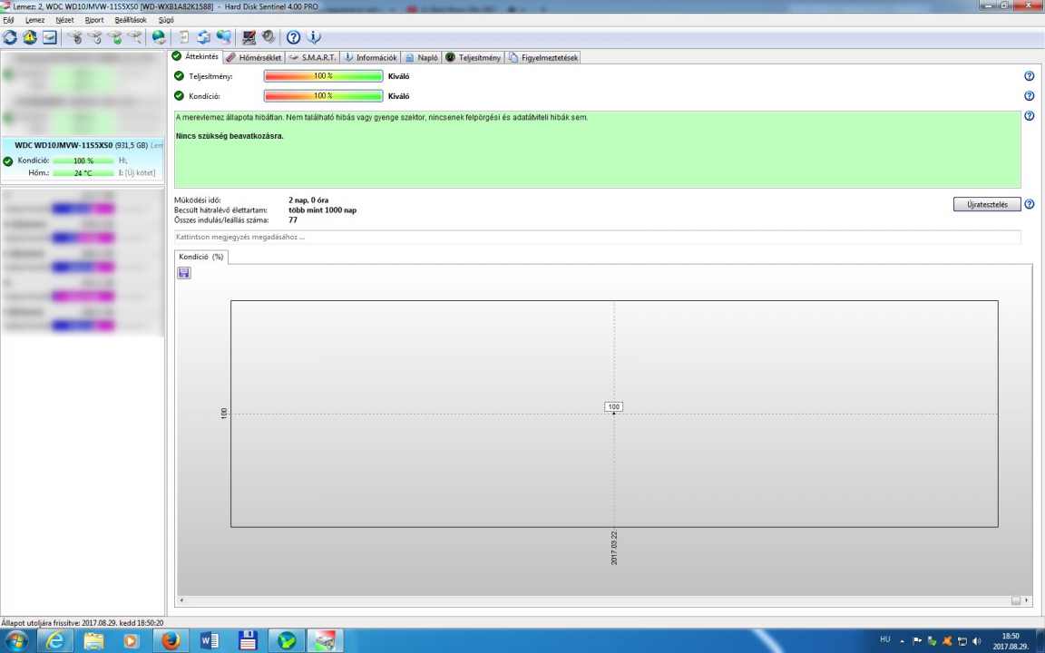Switch to the Áttekintés tab
1045x653 pixels.
tap(195, 56)
